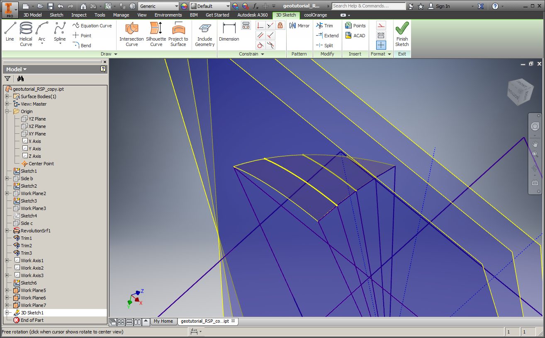Apply the perpendicular constraint icon
The image size is (545, 338).
tap(270, 35)
